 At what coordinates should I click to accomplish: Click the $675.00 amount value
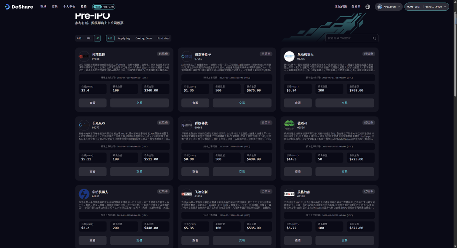pyautogui.click(x=254, y=90)
